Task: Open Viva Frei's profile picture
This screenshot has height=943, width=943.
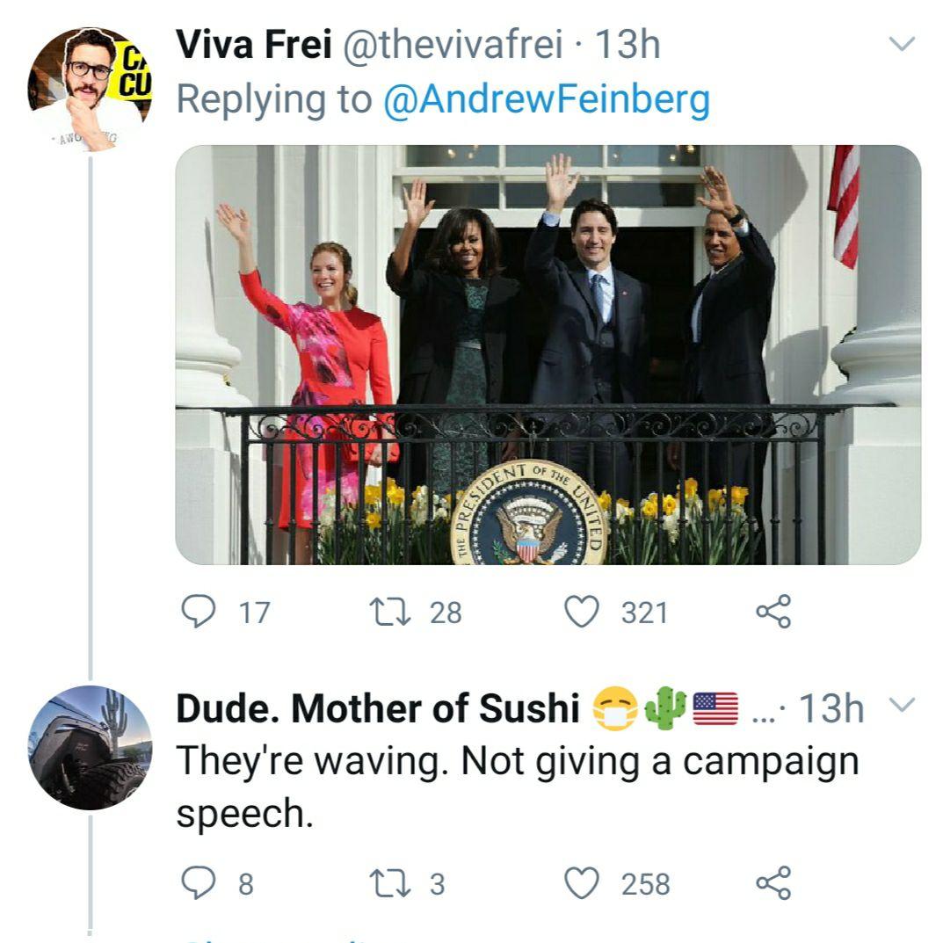Action: pyautogui.click(x=90, y=89)
